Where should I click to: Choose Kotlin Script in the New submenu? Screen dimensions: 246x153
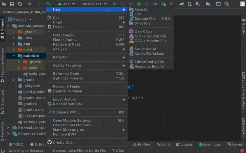coord(151,49)
